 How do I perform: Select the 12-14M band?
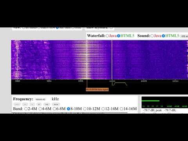103,109
